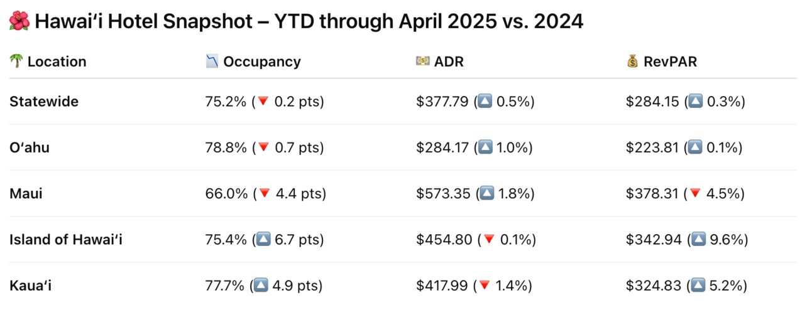Viewport: 812px width, 315px height.
Task: Click the red down arrow in Maui RevPAR
Action: 694,194
